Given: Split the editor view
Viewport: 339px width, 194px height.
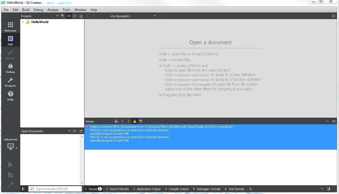Looking at the screenshot, I should [x=334, y=16].
